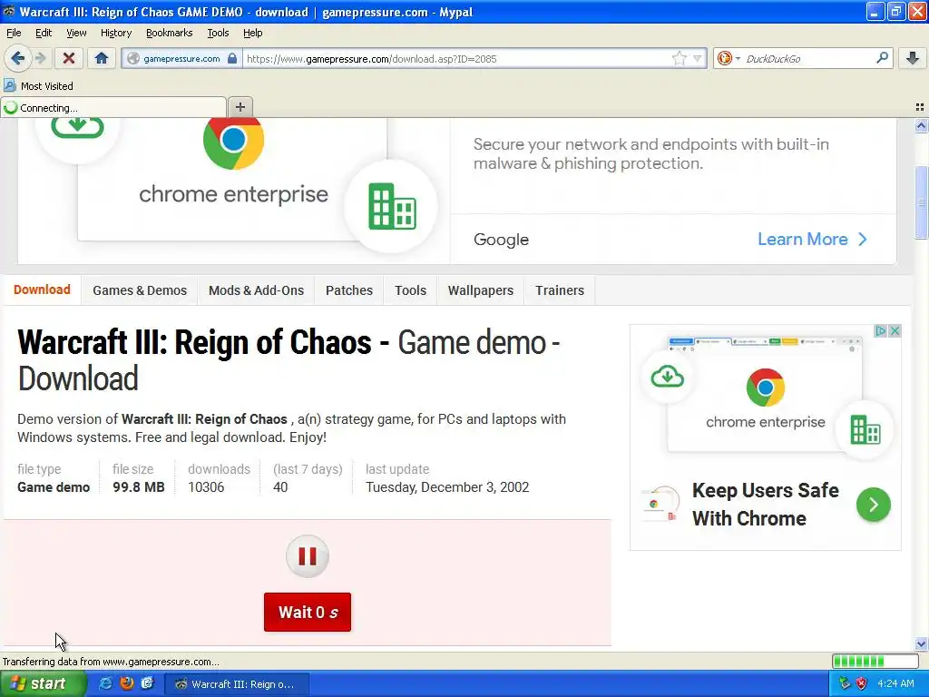This screenshot has height=697, width=929.
Task: Expand the URL history dropdown arrow
Action: 698,58
